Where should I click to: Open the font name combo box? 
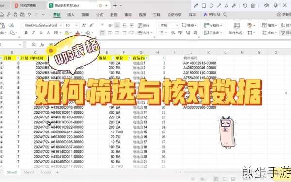[x=43, y=25]
